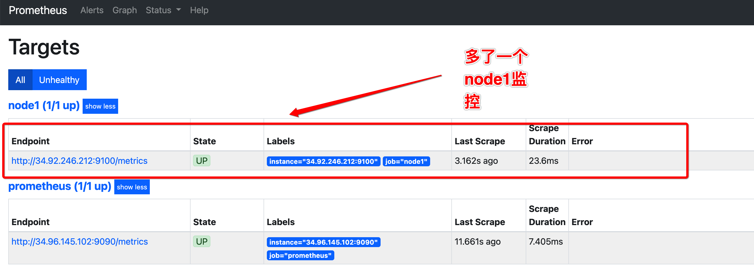Click the State column header in node1 table

(205, 141)
